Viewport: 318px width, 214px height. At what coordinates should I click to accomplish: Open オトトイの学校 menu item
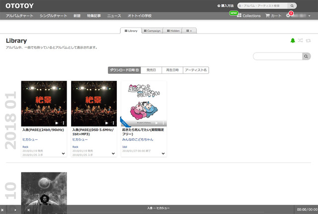[x=140, y=16]
